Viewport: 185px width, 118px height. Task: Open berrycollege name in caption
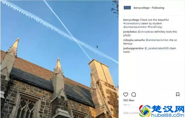tap(131, 20)
